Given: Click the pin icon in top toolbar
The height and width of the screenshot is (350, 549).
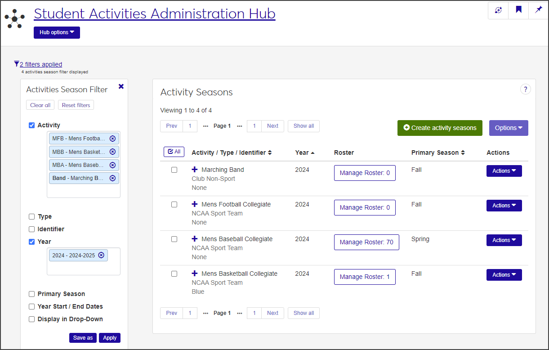Looking at the screenshot, I should [538, 10].
